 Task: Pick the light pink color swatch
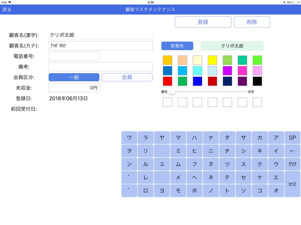(257, 70)
